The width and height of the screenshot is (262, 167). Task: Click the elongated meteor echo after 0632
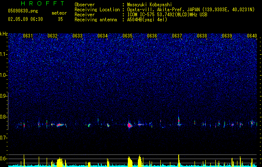(x=60, y=125)
